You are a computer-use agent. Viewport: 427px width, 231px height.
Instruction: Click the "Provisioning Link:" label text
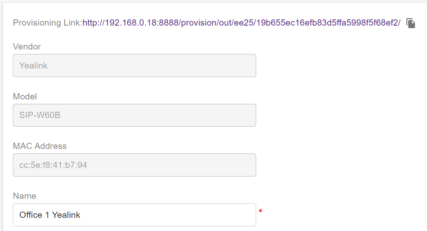point(48,23)
